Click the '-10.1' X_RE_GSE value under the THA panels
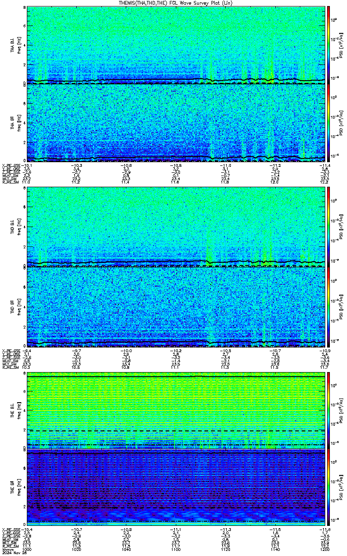The height and width of the screenshot is (556, 347). pos(27,164)
